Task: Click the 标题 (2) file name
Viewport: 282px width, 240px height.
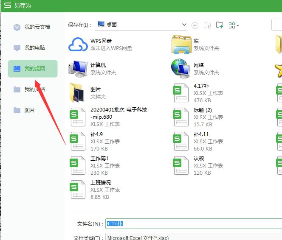Action: [x=203, y=110]
